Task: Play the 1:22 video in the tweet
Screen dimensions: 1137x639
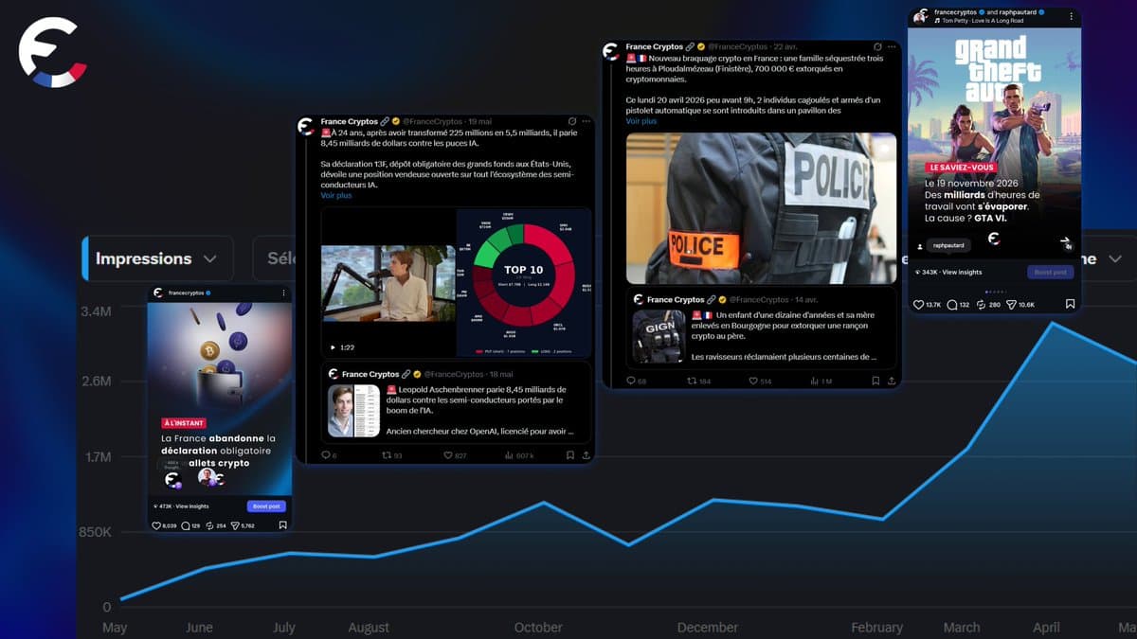Action: (333, 347)
